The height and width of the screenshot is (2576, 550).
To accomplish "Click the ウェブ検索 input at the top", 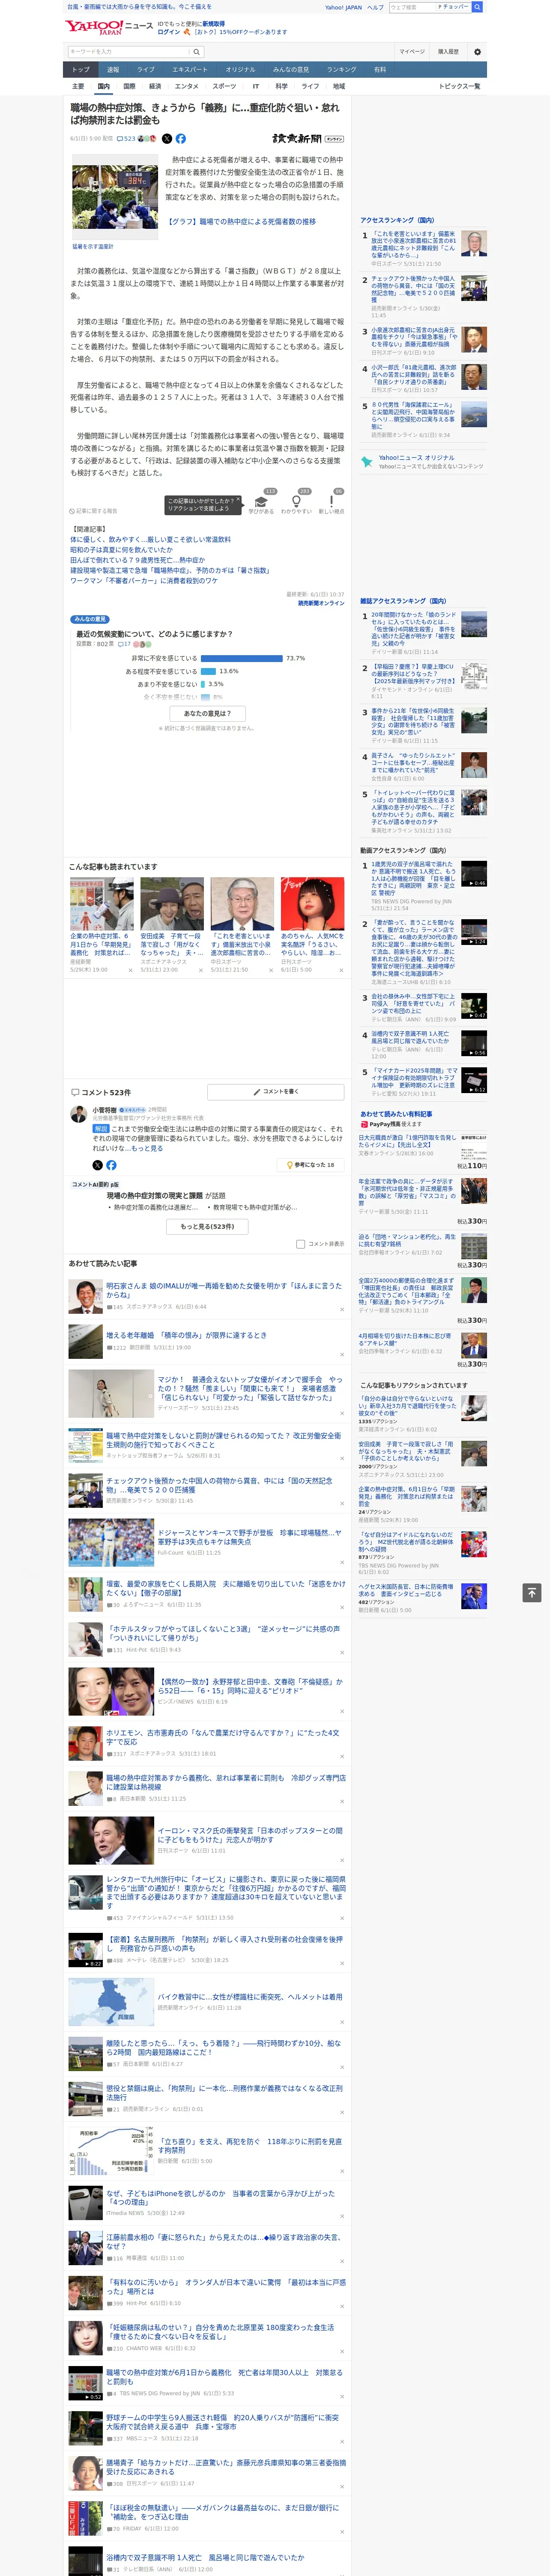I will coord(411,7).
